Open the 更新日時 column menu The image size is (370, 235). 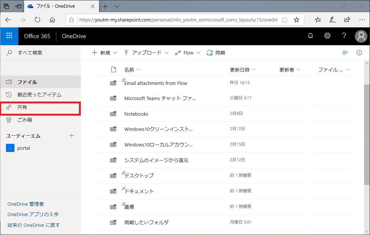click(x=243, y=70)
